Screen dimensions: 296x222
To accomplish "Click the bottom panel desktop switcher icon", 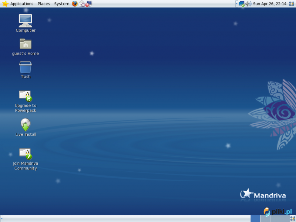I will click(293, 219).
